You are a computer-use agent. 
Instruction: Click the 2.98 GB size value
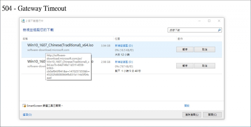[106, 62]
